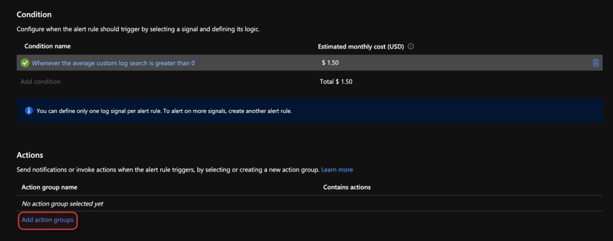Click the Add condition link
The height and width of the screenshot is (241, 613).
pyautogui.click(x=40, y=81)
